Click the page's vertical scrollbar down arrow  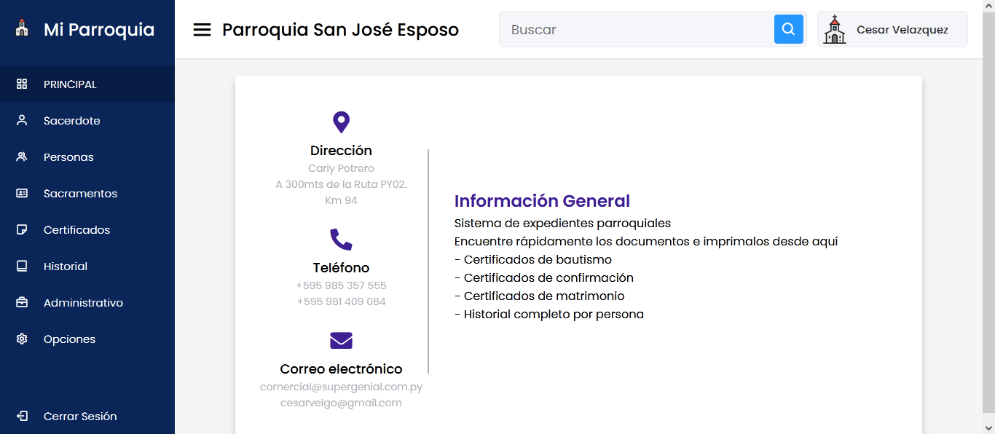988,427
